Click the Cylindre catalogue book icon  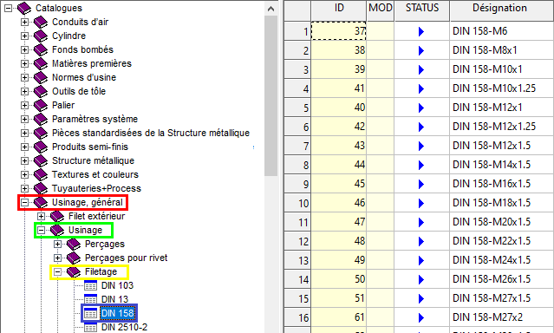click(41, 36)
